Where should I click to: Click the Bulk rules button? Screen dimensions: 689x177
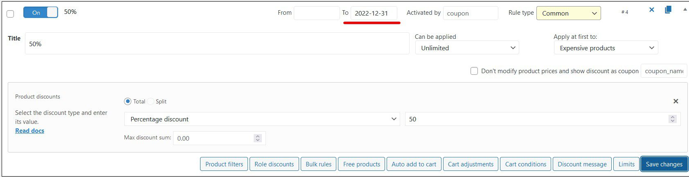pos(318,164)
